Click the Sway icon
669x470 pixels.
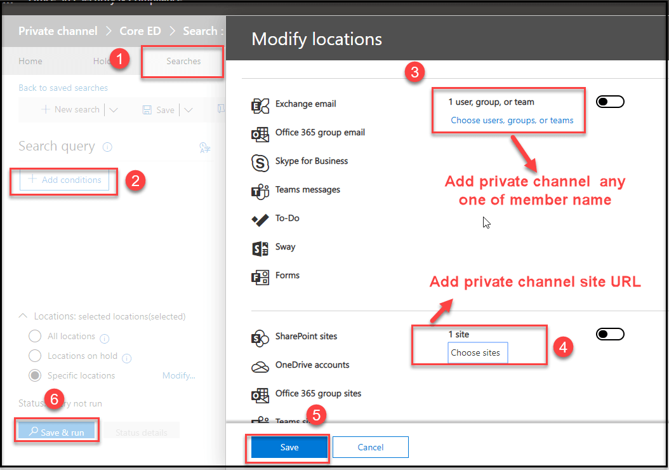(260, 248)
